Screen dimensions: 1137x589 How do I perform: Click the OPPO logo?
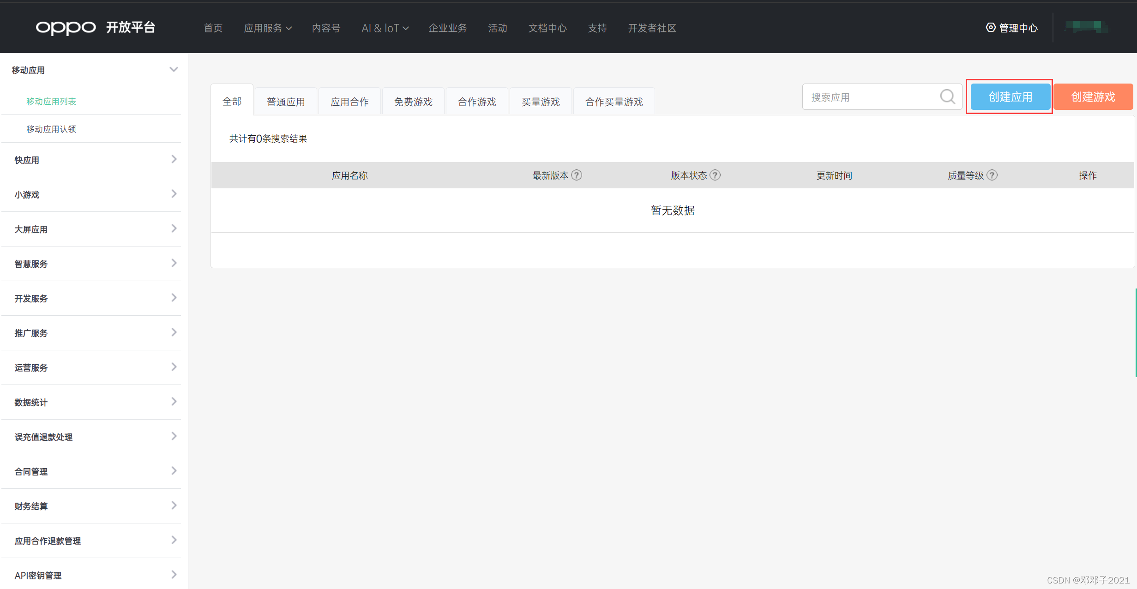66,28
